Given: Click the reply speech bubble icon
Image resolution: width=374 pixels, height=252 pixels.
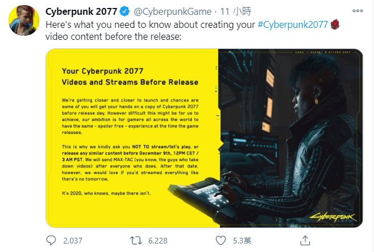Looking at the screenshot, I should [x=51, y=240].
